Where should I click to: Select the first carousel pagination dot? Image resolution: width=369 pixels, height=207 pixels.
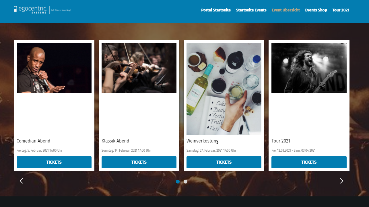178,181
